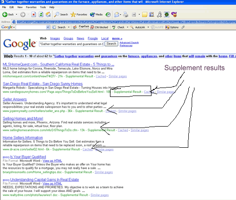Expand the Edit button dropdown arrow

(x=139, y=15)
